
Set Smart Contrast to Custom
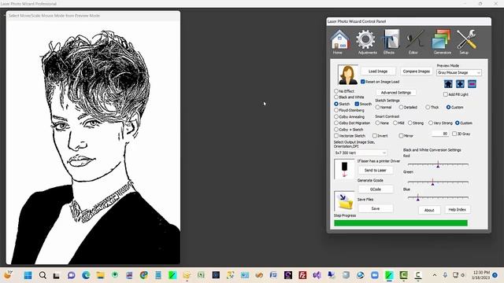tap(458, 123)
